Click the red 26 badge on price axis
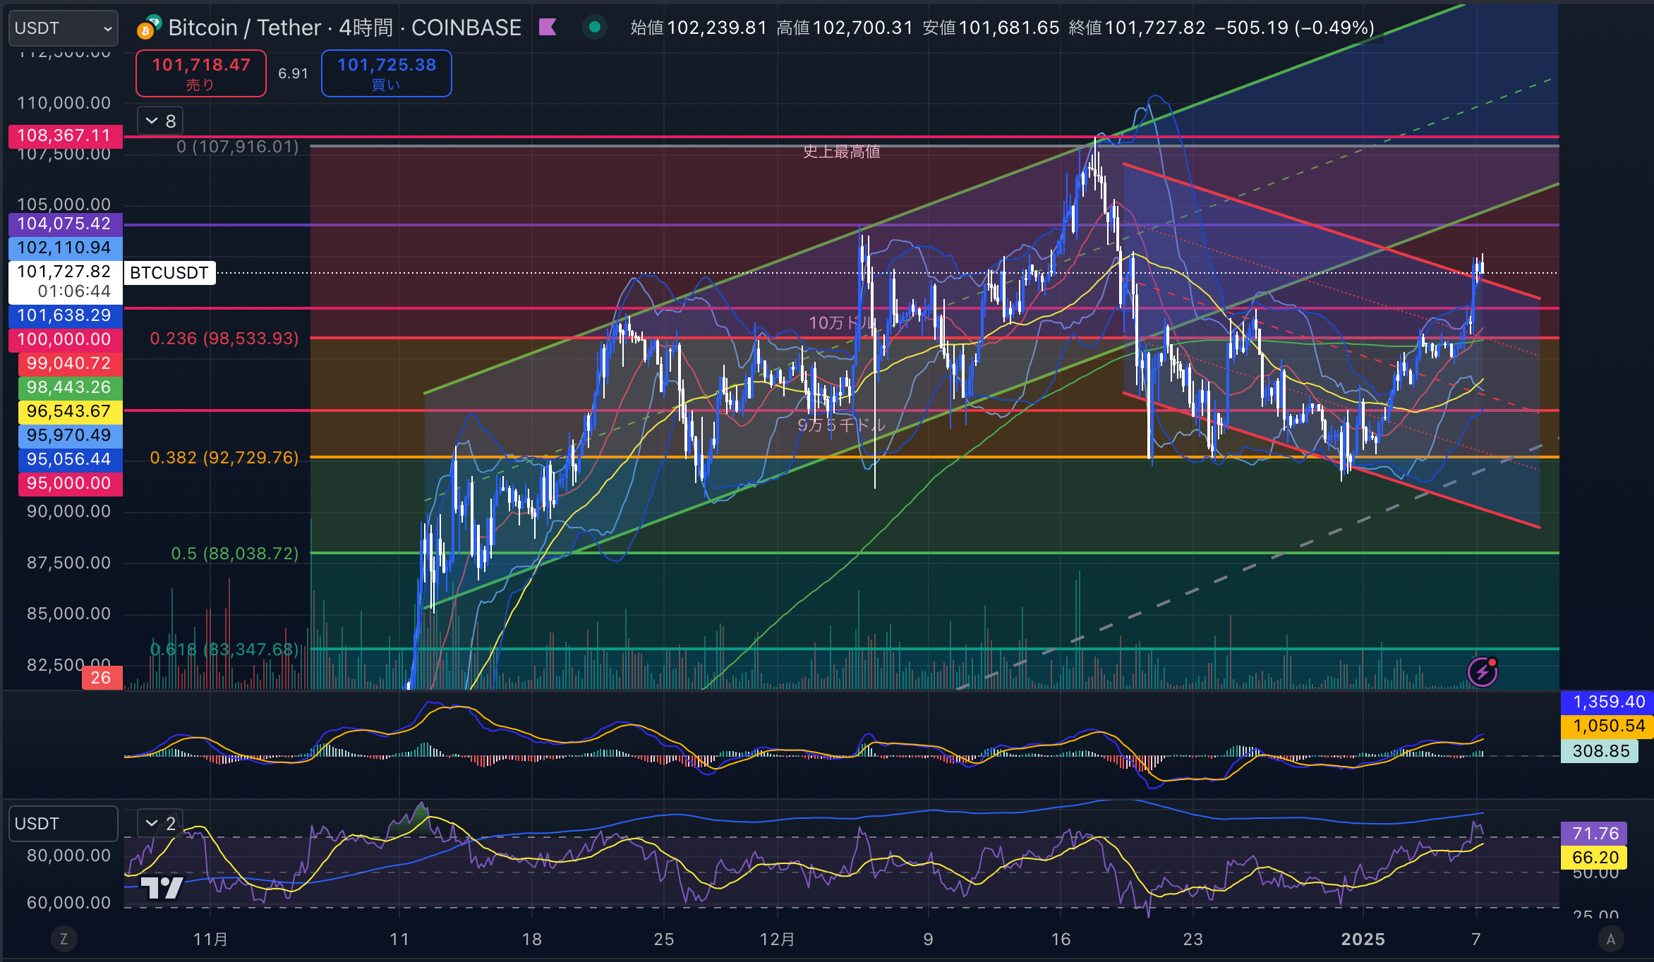This screenshot has width=1654, height=962. click(x=102, y=678)
